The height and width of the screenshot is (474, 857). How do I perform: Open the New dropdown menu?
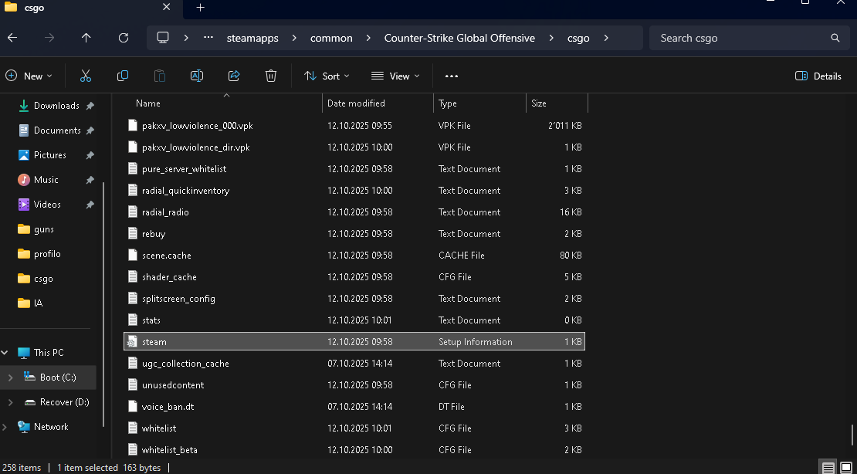coord(29,76)
